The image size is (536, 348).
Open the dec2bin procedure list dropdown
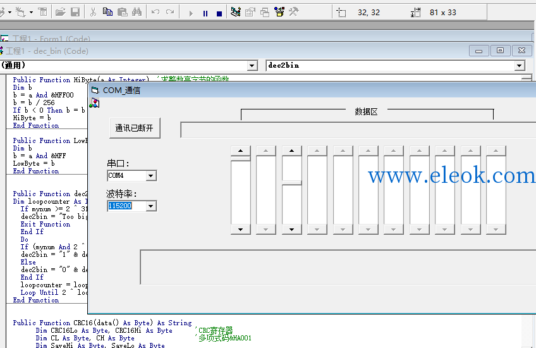click(520, 65)
